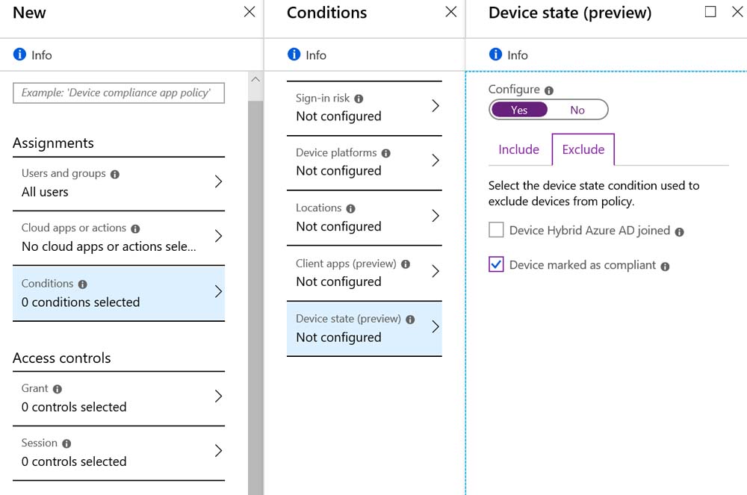The width and height of the screenshot is (747, 495).
Task: Click info icon next to Device Hybrid Azure AD joined
Action: (679, 231)
